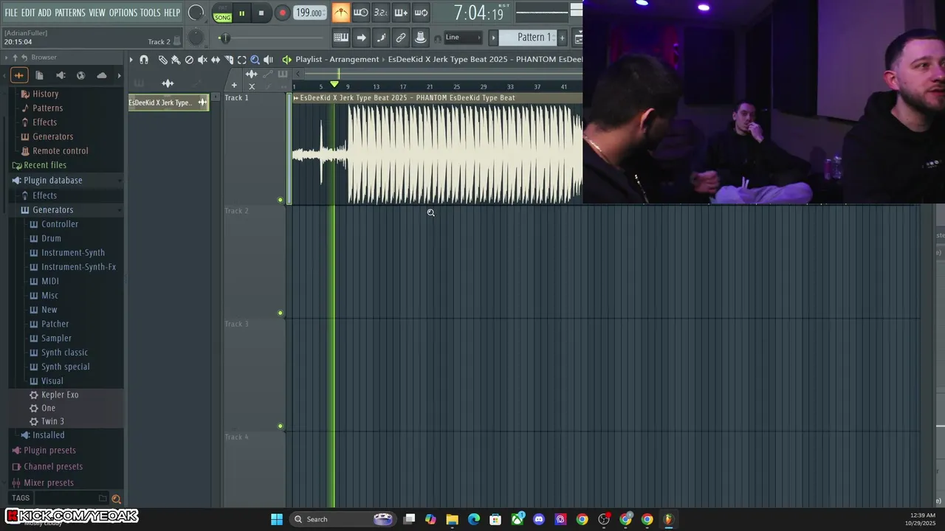Screen dimensions: 945x531
Task: Click the link chain icon in toolbar
Action: 401,38
